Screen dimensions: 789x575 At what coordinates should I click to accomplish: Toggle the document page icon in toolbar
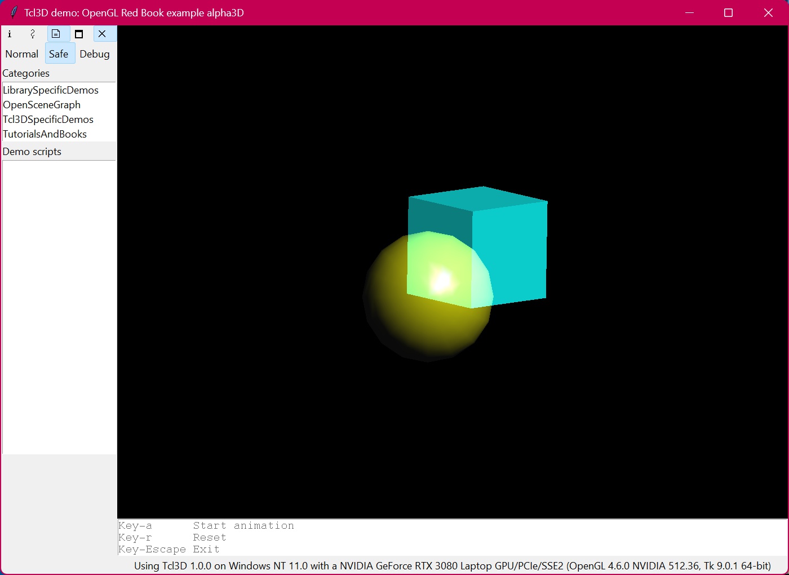[56, 34]
